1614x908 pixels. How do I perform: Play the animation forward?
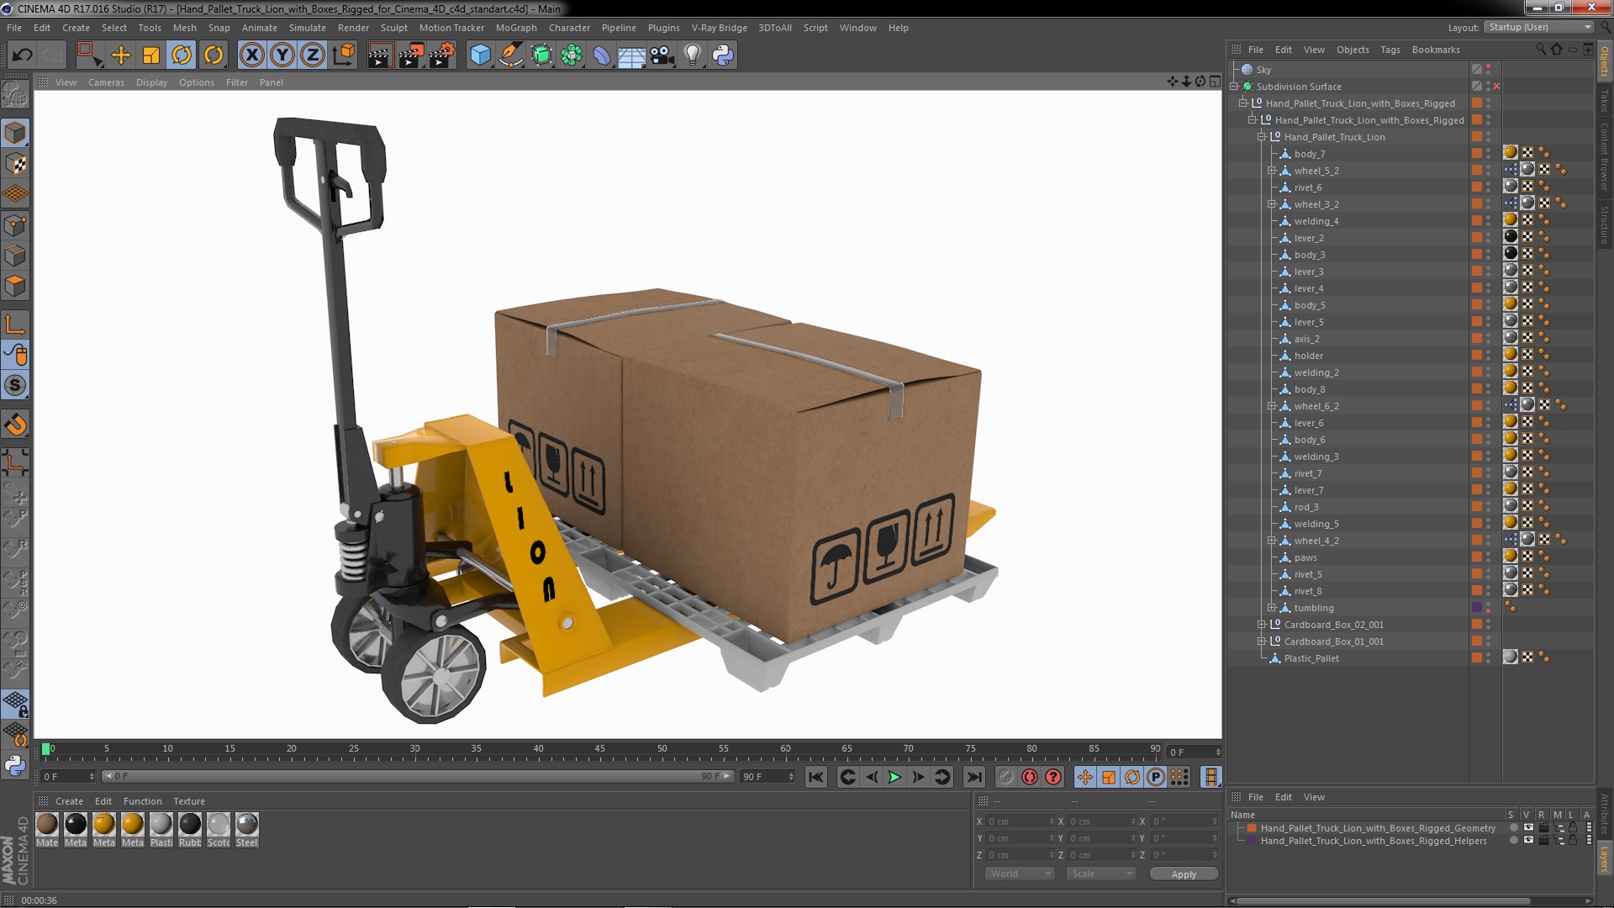[894, 777]
